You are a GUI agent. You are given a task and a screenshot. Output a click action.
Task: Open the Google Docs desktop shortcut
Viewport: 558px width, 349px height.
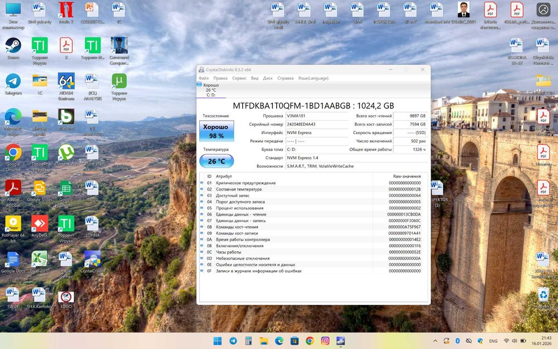13,262
